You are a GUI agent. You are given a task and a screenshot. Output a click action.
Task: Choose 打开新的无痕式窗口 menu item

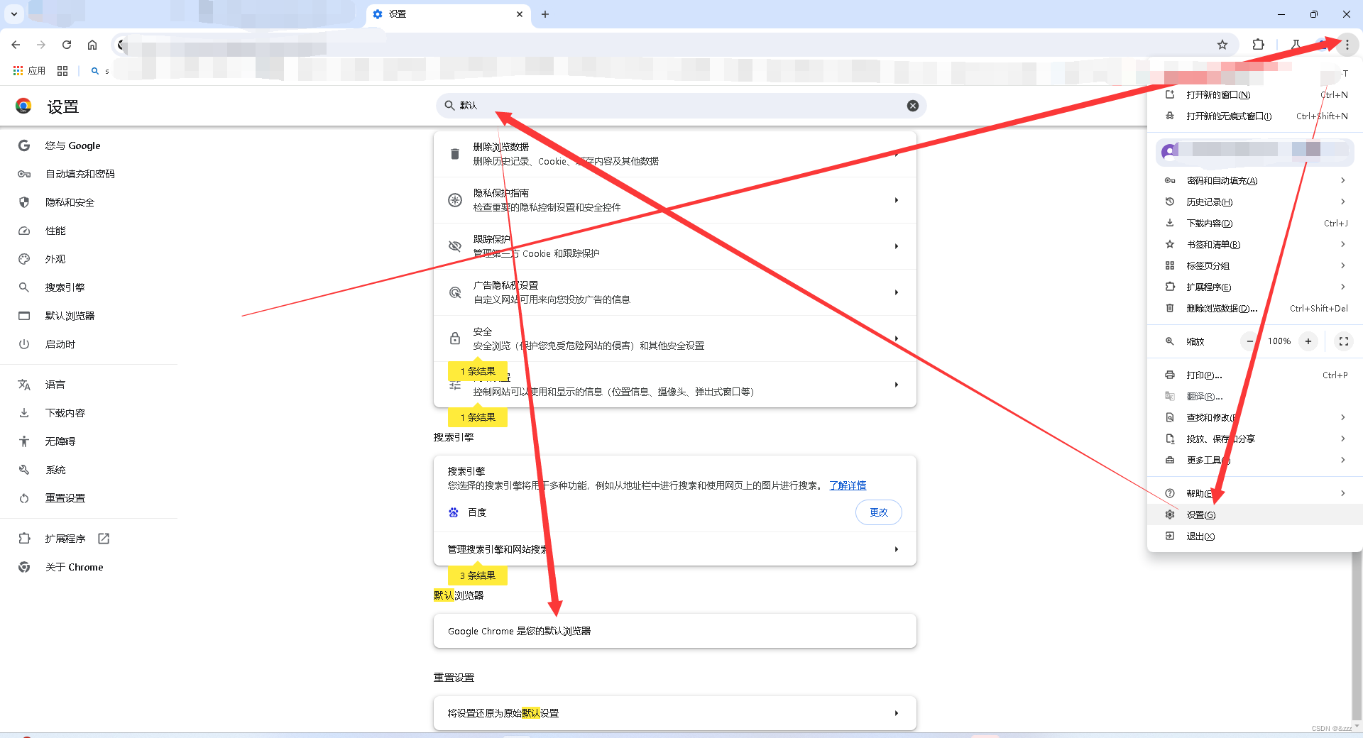click(1254, 116)
